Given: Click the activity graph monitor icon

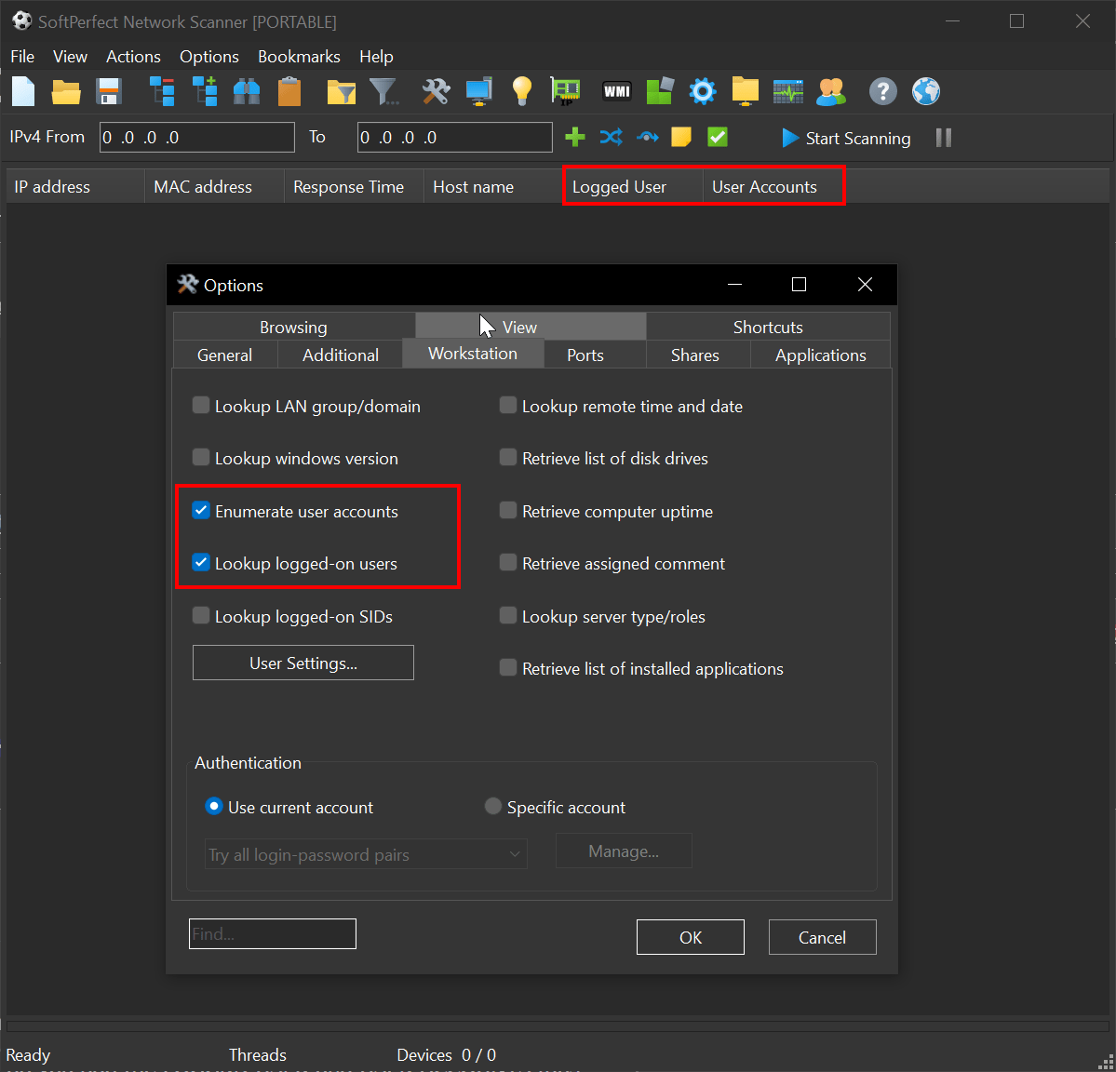Looking at the screenshot, I should click(787, 92).
